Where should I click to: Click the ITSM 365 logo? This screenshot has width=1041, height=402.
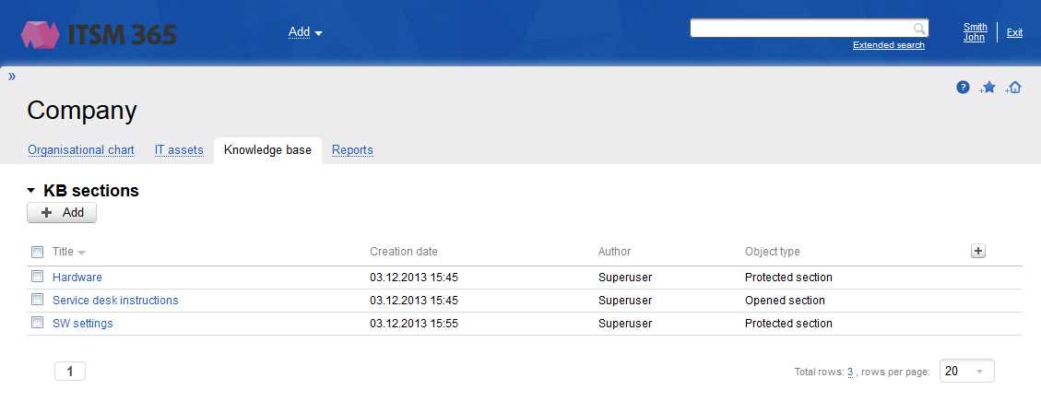tap(99, 35)
